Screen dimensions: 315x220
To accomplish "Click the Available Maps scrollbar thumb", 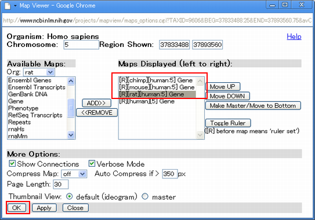I will click(71, 108).
